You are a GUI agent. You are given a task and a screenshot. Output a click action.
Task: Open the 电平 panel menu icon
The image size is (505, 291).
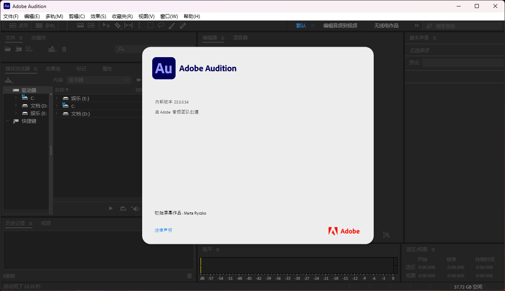[218, 250]
